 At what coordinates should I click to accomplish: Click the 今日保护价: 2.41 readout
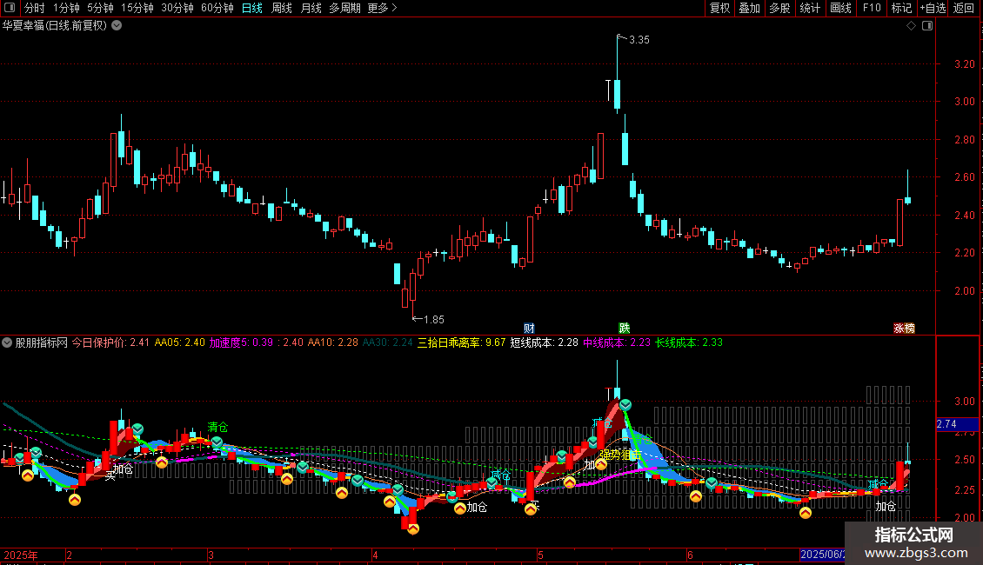pos(110,342)
